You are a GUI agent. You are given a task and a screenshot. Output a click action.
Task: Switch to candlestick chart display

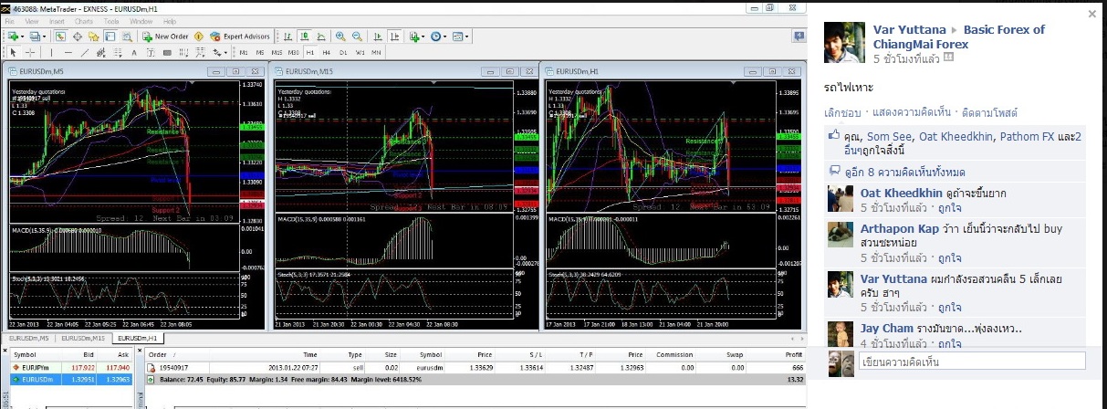(x=304, y=37)
